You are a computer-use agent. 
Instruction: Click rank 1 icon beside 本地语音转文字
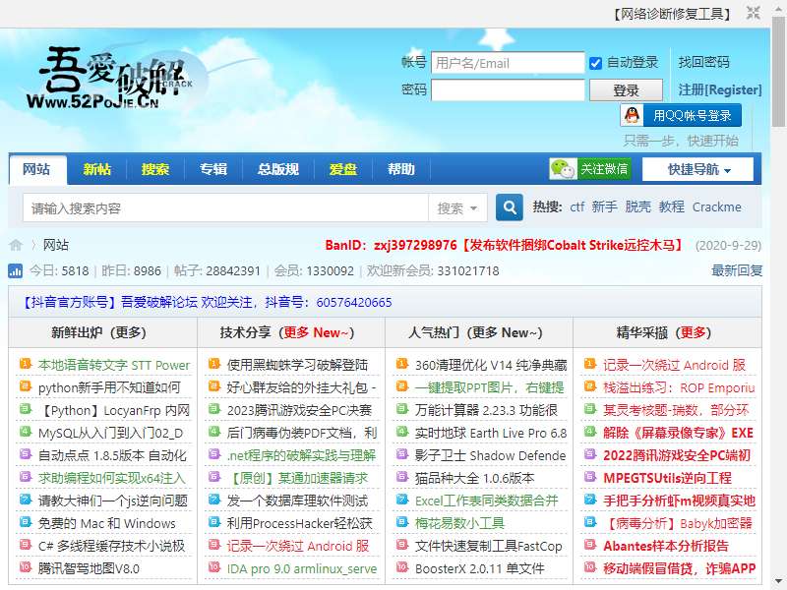[x=26, y=363]
